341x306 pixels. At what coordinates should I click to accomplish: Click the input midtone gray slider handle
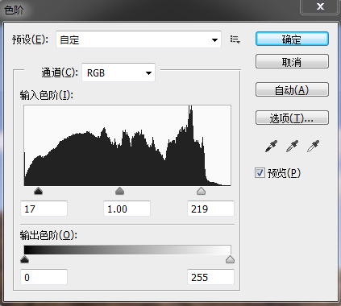point(119,191)
